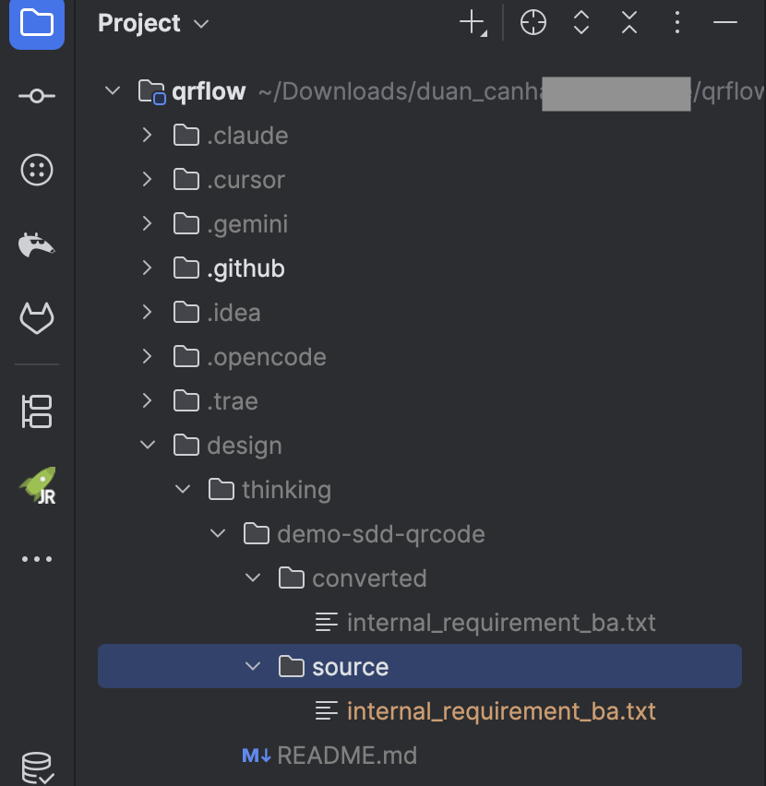Open the Database tool window
Viewport: 766px width, 786px height.
click(37, 768)
